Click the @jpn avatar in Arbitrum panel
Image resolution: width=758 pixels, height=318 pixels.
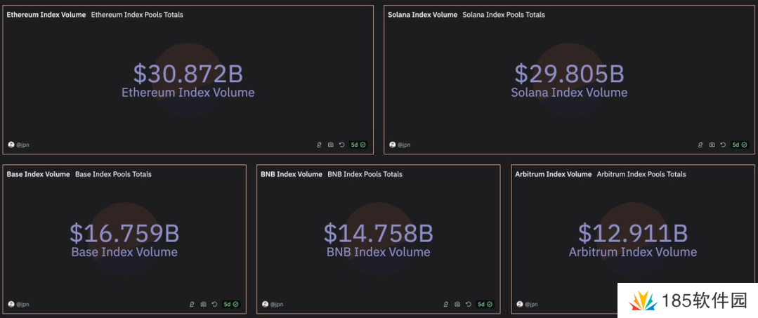521,304
